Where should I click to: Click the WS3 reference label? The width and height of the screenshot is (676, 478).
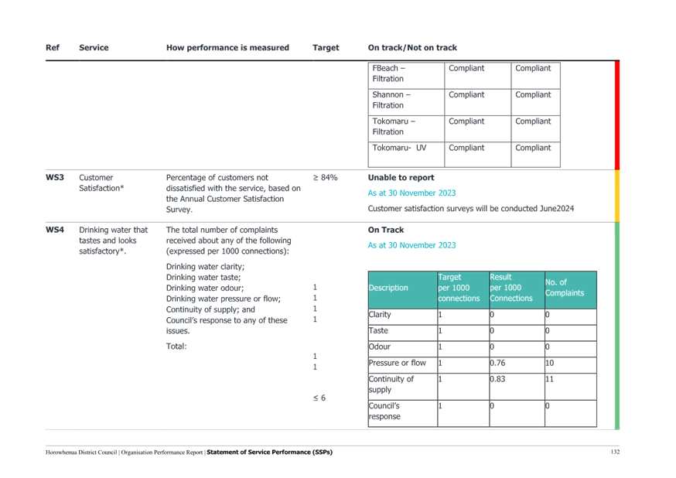pos(55,178)
